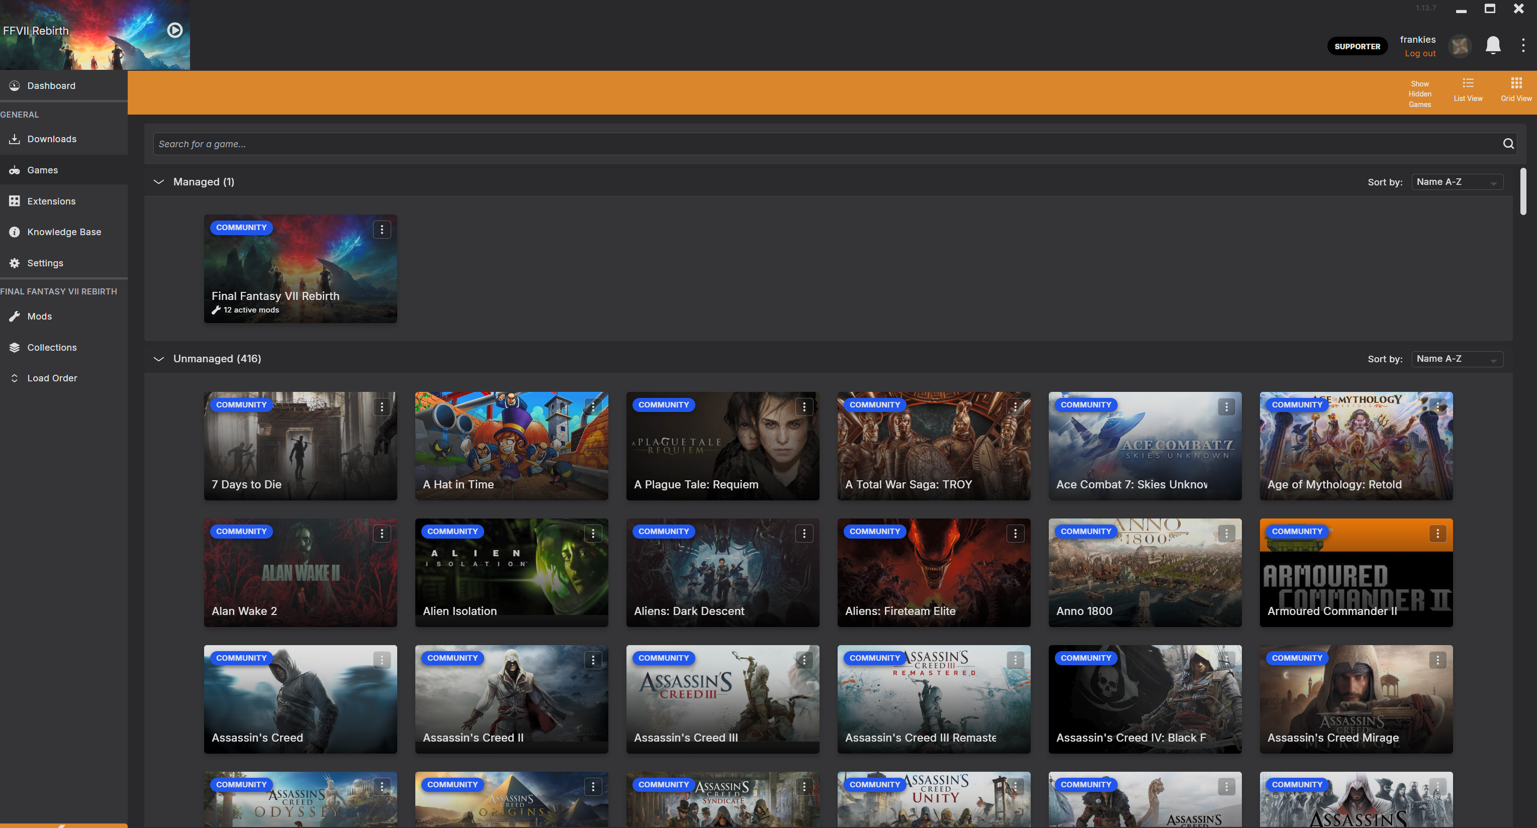Click COMMUNITY badge on Alan Wake 2
The height and width of the screenshot is (828, 1537).
pos(242,531)
